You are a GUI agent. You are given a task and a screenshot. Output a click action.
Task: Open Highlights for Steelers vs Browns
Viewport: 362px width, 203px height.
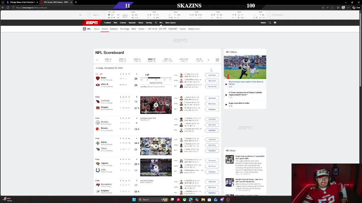tap(212, 131)
